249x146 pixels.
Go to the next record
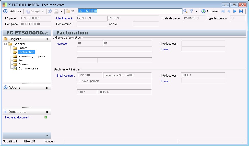(x=235, y=11)
